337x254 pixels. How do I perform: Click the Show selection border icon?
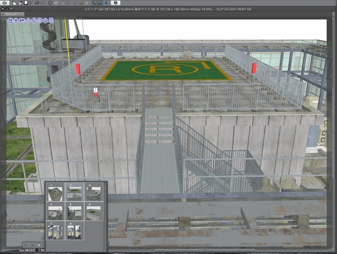pyautogui.click(x=87, y=3)
